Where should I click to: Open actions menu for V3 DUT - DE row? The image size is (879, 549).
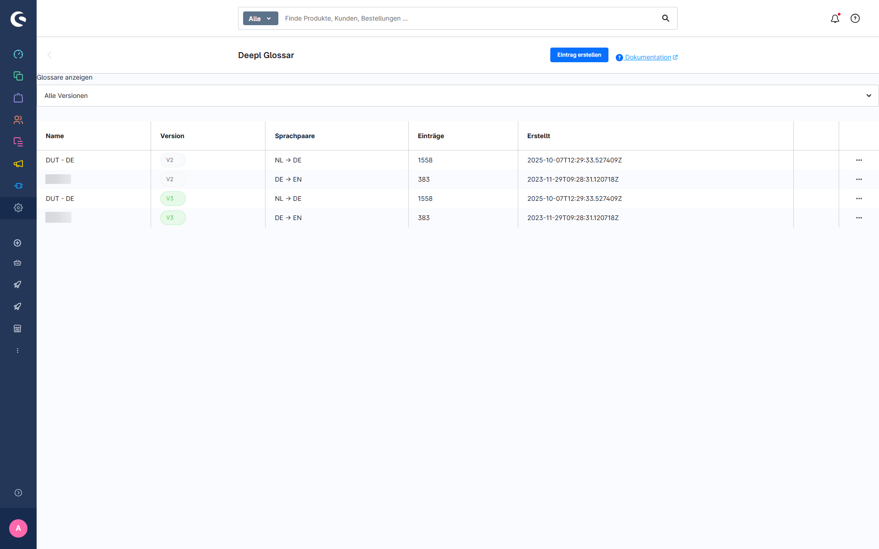tap(859, 199)
